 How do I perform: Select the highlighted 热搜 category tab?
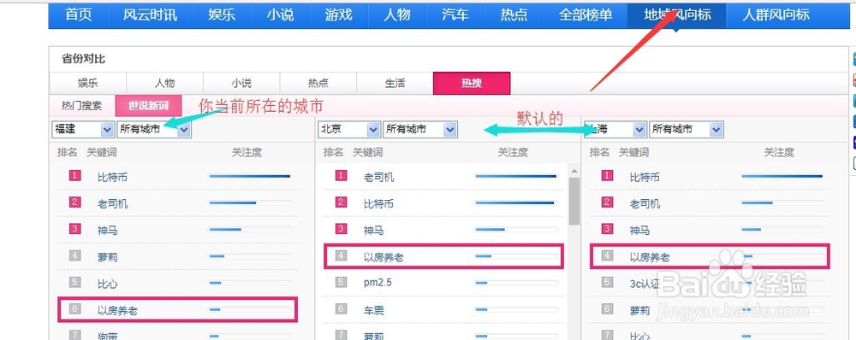[x=472, y=84]
